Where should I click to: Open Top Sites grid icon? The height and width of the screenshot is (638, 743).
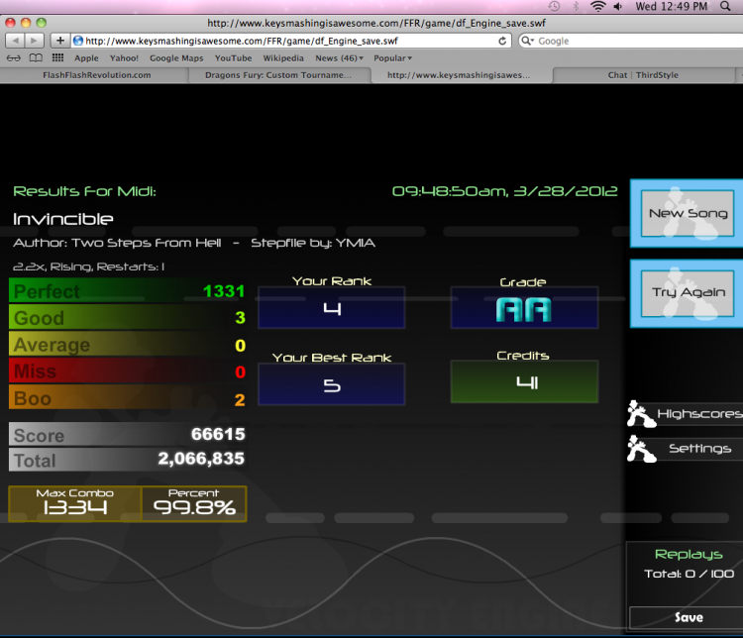57,57
